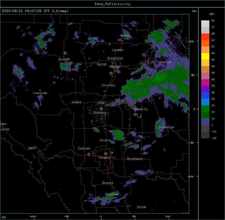Pick the light gray 70–80 dBZ legend swatch
The width and height of the screenshot is (225, 220).
tap(205, 24)
